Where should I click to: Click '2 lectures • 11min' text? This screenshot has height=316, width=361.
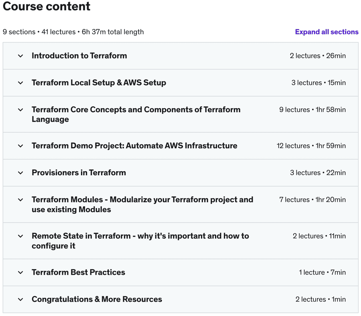(x=319, y=236)
